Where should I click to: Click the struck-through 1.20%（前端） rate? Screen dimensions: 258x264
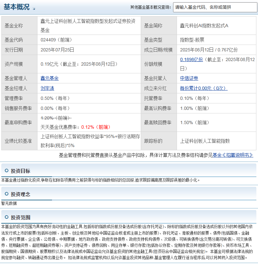pos(56,118)
